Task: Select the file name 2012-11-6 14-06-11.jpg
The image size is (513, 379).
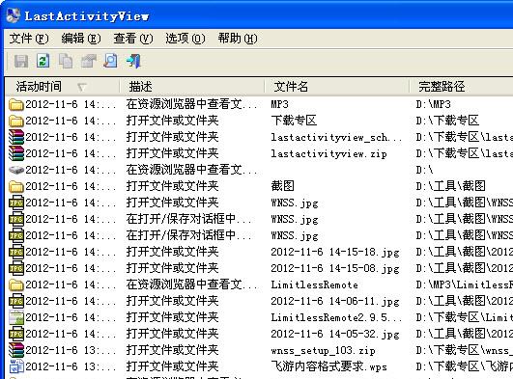Action: pos(335,301)
